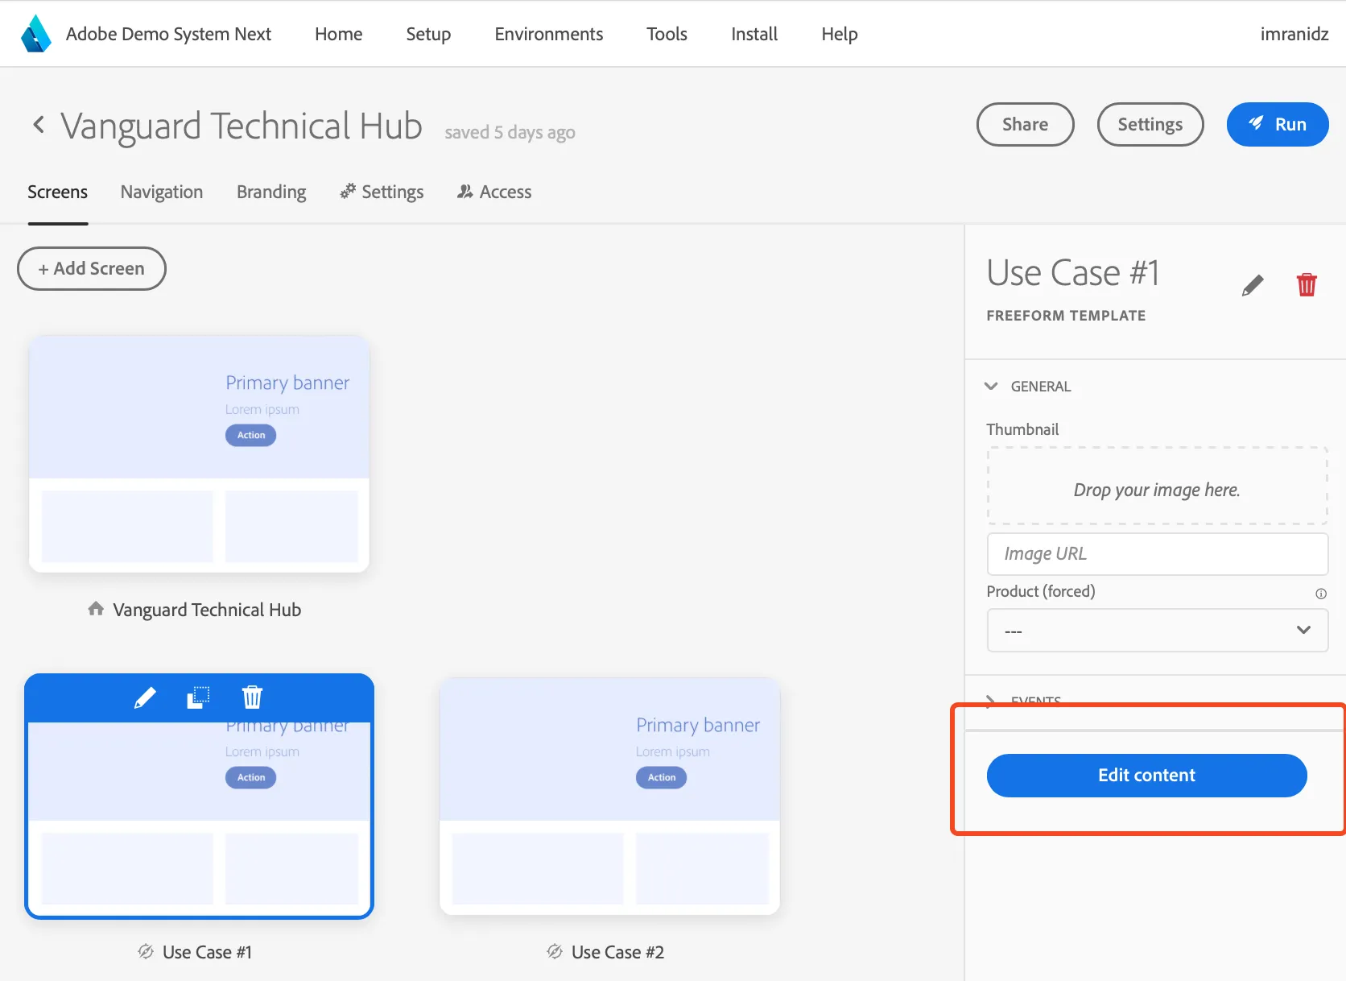Click the Run button
Screen dimensions: 1346x981
point(1277,124)
